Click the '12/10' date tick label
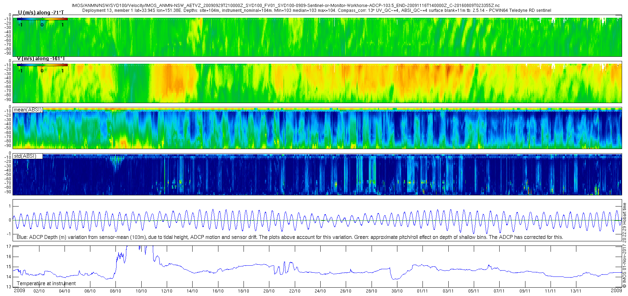 [x=167, y=291]
